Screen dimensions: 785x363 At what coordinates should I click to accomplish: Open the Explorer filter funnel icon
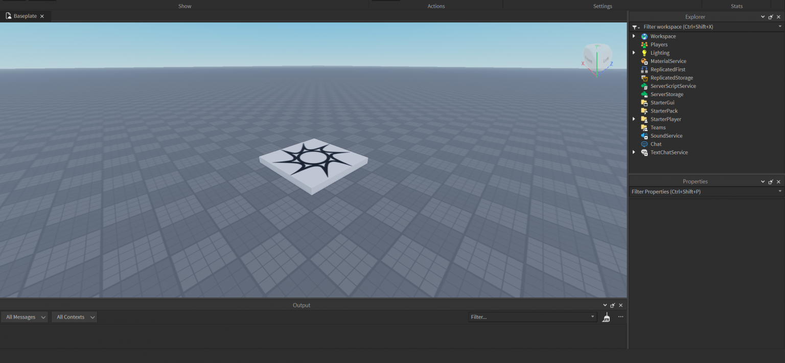click(634, 27)
